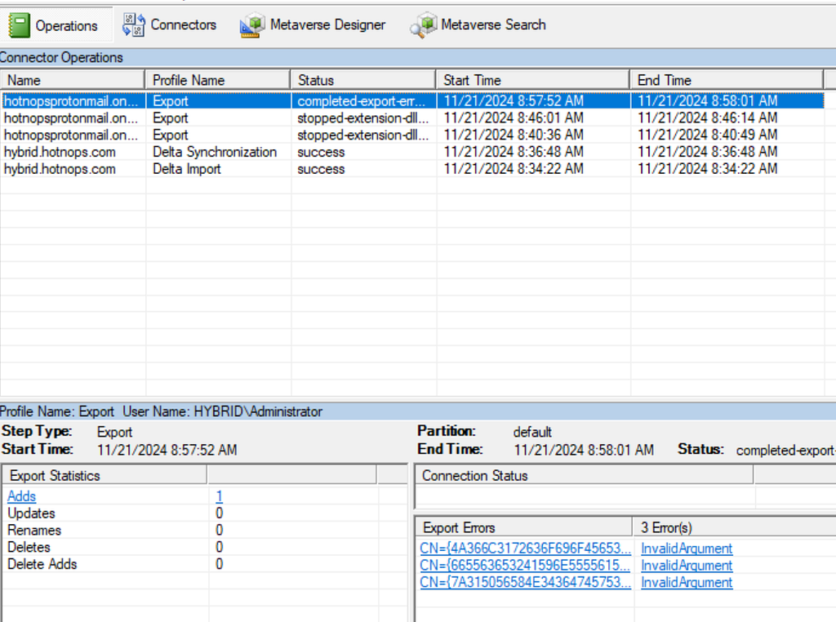This screenshot has width=836, height=622.
Task: Sort by the Profile Name column
Action: 217,80
